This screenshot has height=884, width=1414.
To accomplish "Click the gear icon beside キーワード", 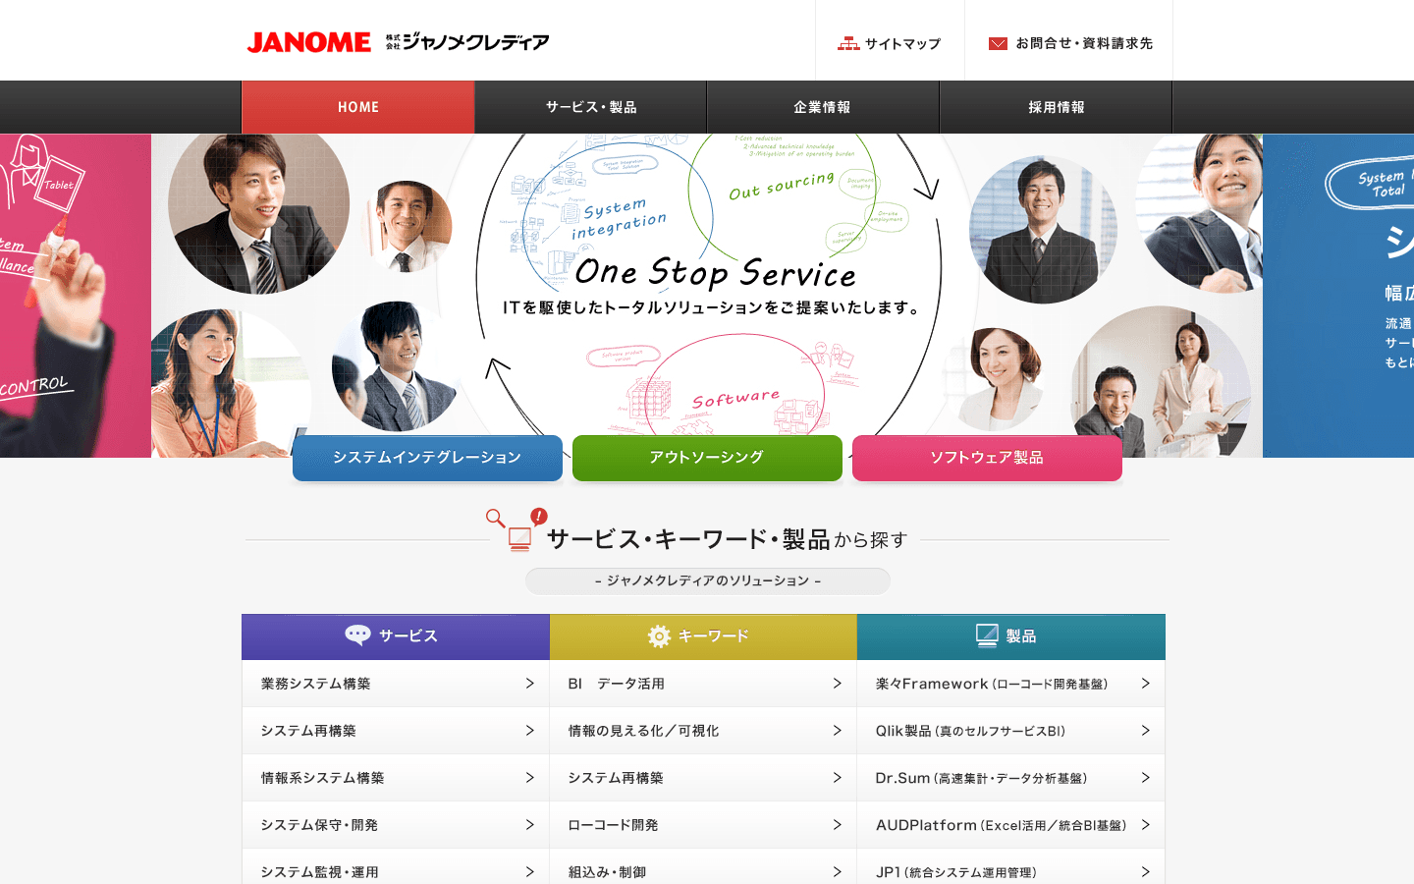I will point(659,636).
